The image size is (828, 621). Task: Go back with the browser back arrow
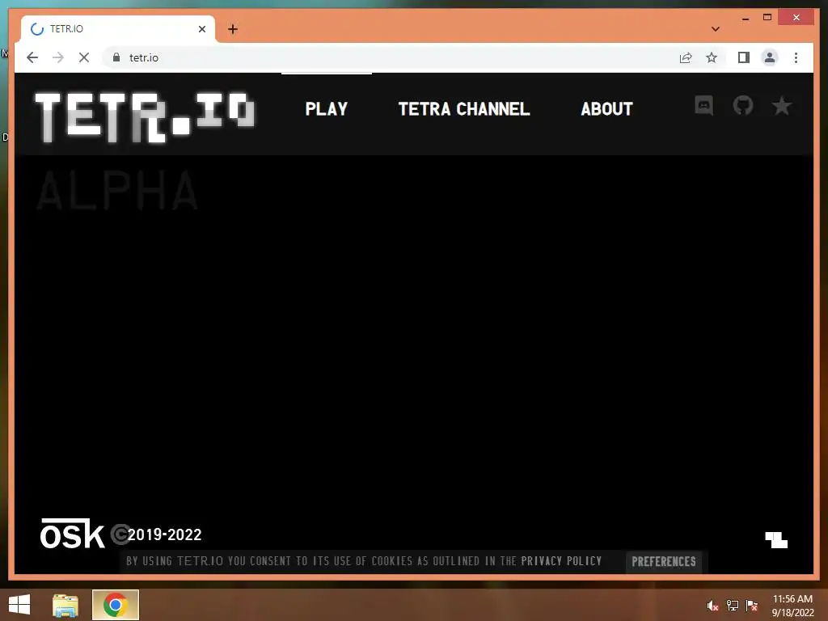pyautogui.click(x=32, y=57)
